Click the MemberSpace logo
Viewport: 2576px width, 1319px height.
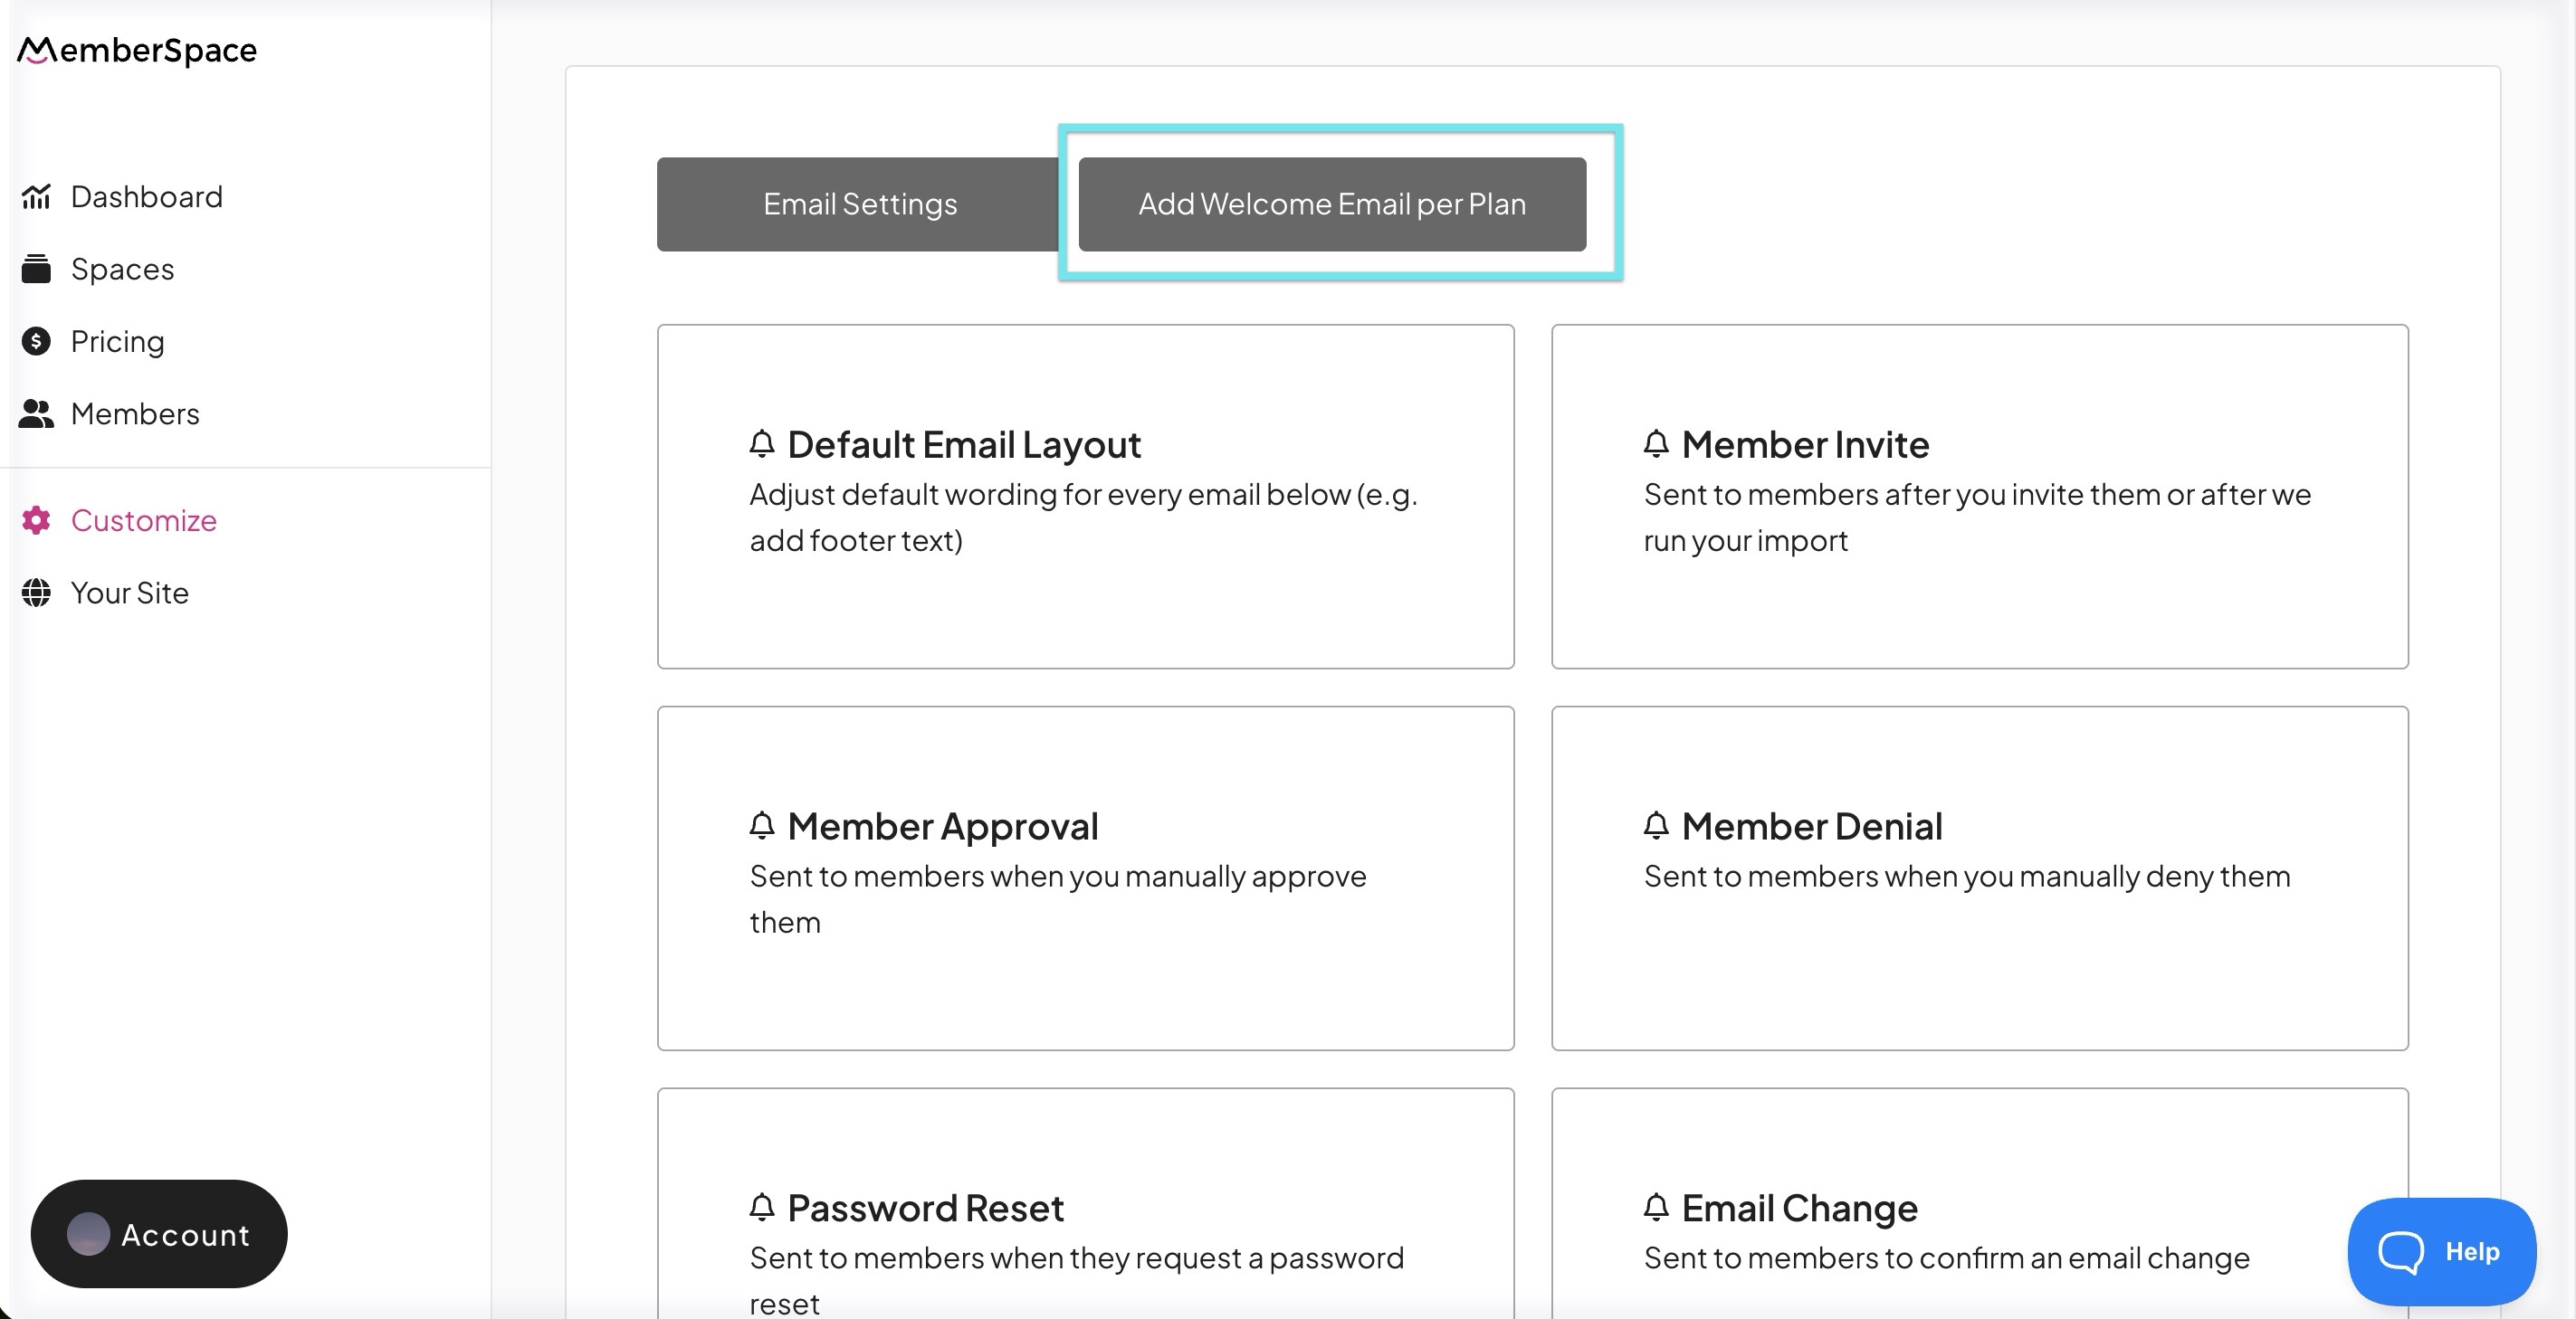coord(137,50)
